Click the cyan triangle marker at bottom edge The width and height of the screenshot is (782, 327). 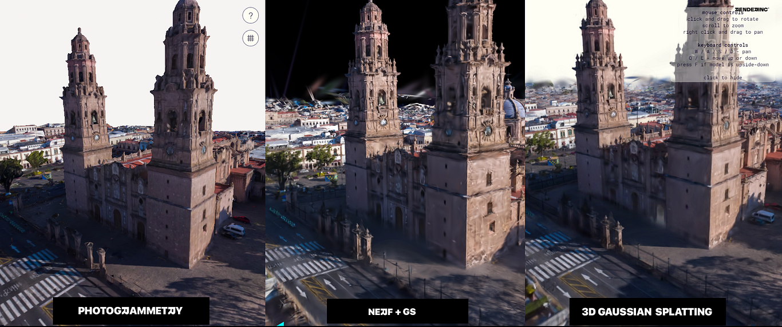click(x=280, y=324)
